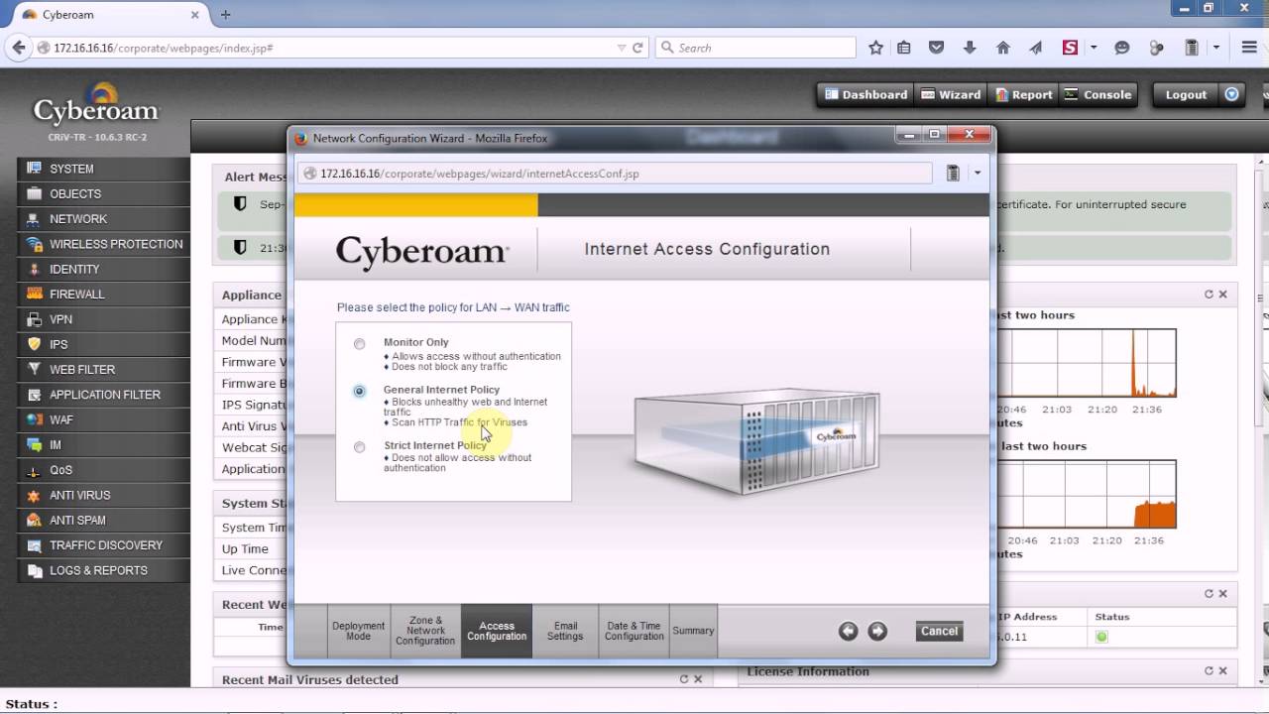The image size is (1269, 714).
Task: Refresh the traffic graph panel on dashboard
Action: tap(1209, 295)
